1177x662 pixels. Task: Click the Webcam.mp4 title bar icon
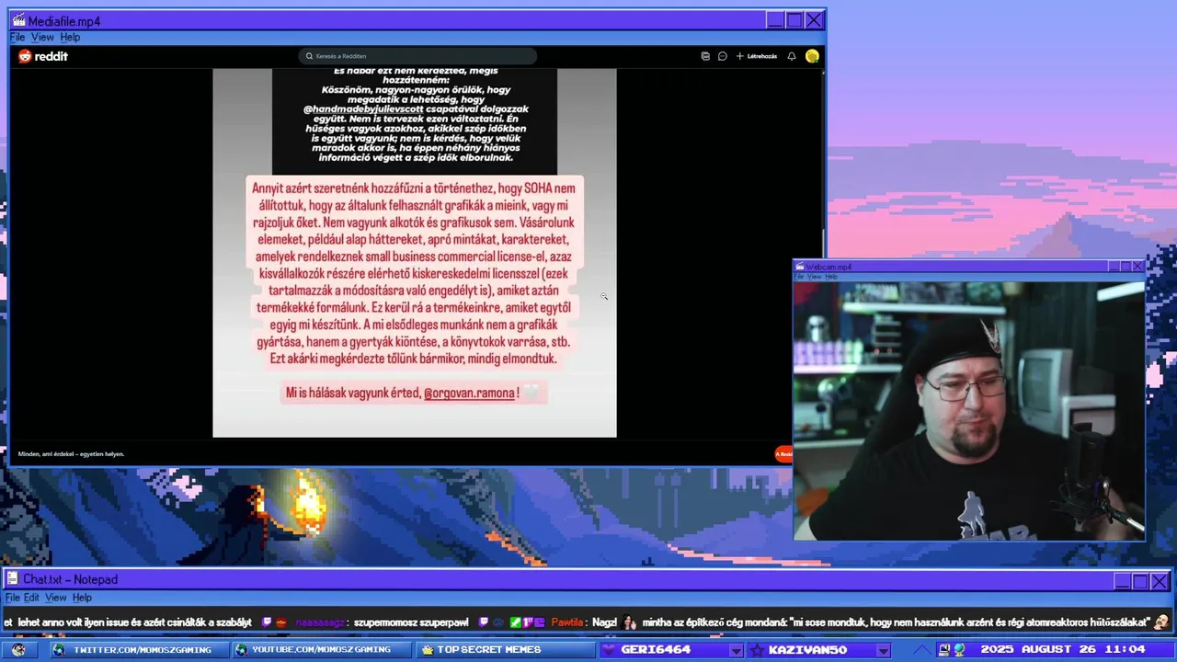click(x=800, y=267)
